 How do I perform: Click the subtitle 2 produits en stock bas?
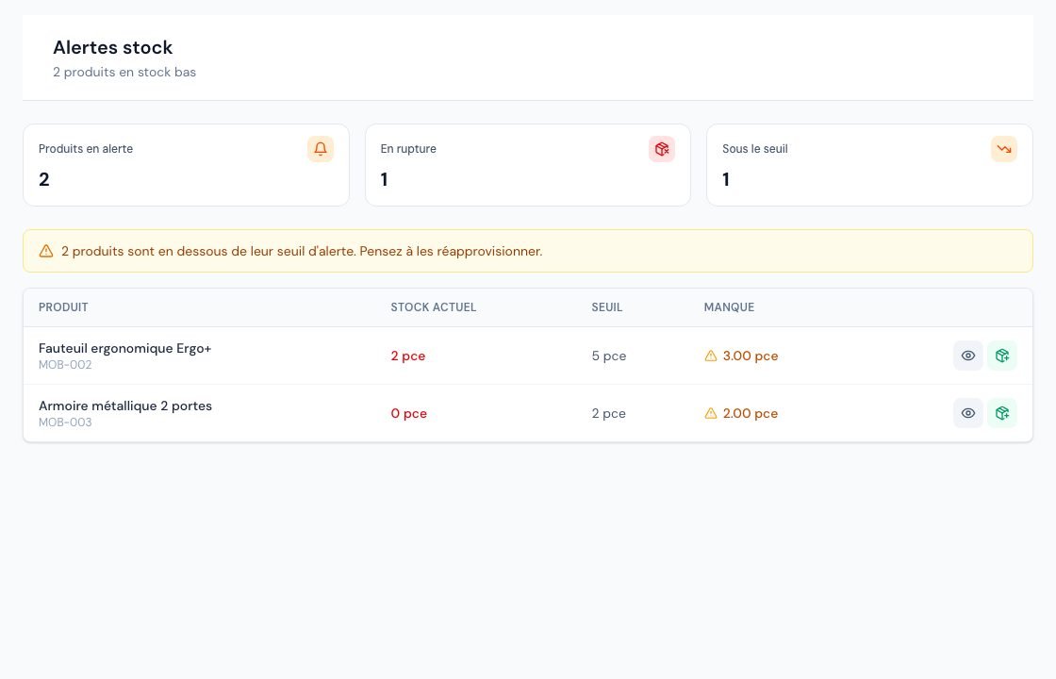pyautogui.click(x=124, y=72)
